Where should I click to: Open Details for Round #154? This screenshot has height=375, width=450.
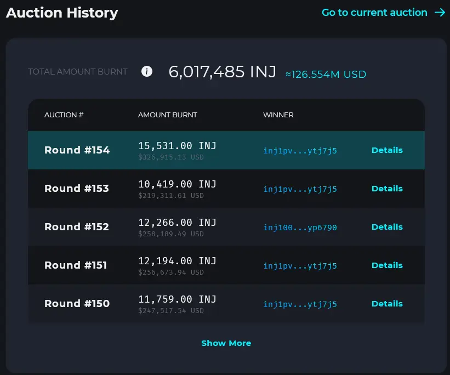click(387, 150)
